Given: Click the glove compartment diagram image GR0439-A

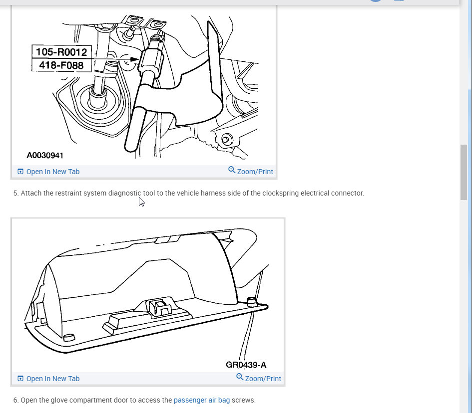Looking at the screenshot, I should pos(148,295).
